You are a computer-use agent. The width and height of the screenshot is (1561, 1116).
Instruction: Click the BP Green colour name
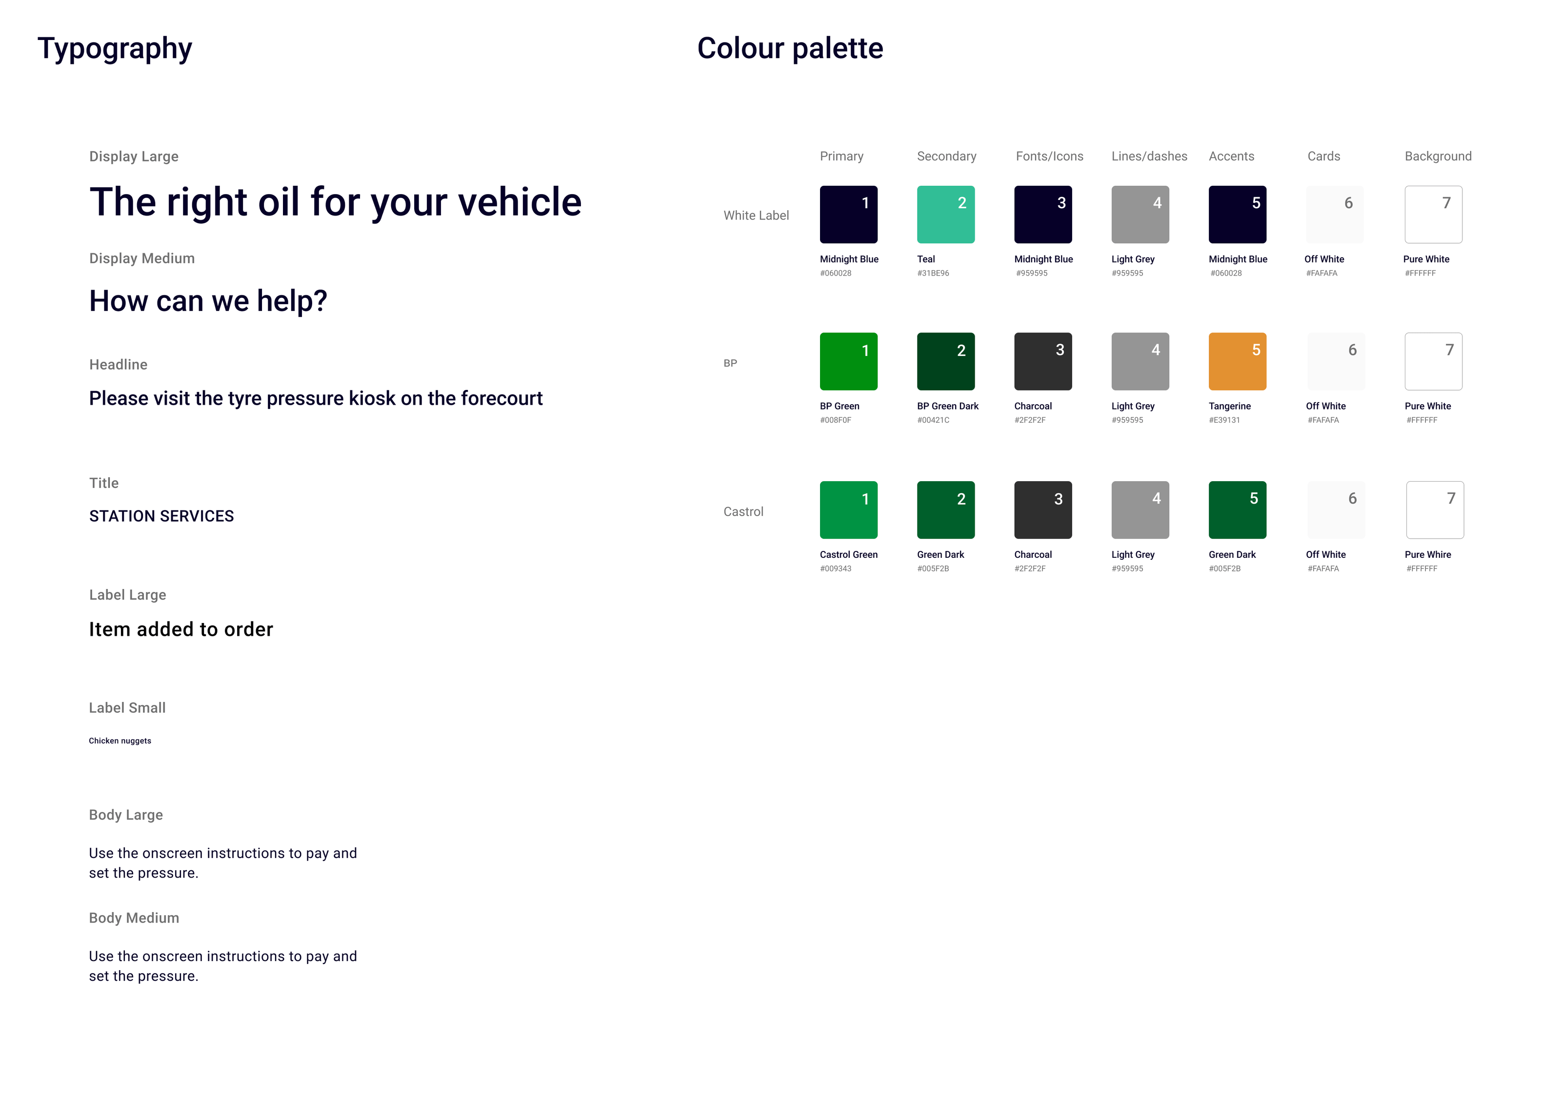839,406
